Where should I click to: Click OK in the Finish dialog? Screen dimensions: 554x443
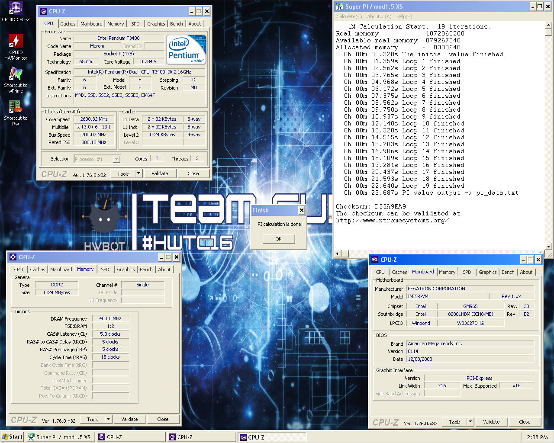278,239
